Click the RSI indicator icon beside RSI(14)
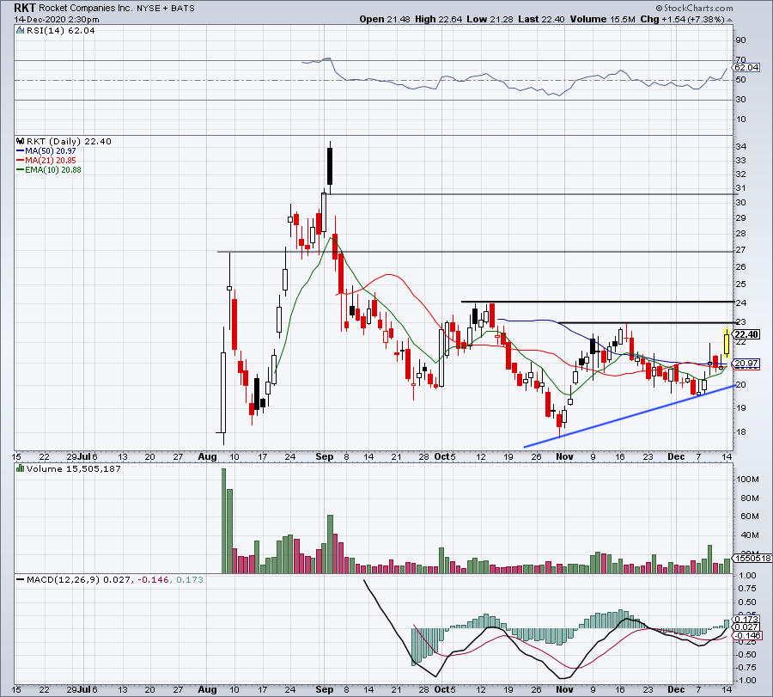Image resolution: width=773 pixels, height=697 pixels. (x=20, y=31)
